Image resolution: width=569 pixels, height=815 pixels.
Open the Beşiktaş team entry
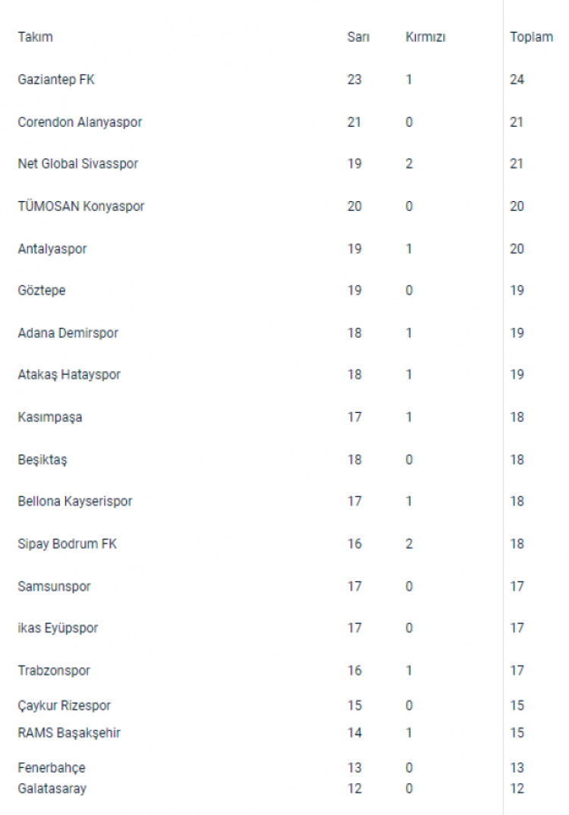(42, 459)
